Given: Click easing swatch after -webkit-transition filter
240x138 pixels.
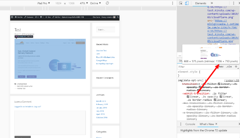Looking at the screenshot, I should pos(188,97).
